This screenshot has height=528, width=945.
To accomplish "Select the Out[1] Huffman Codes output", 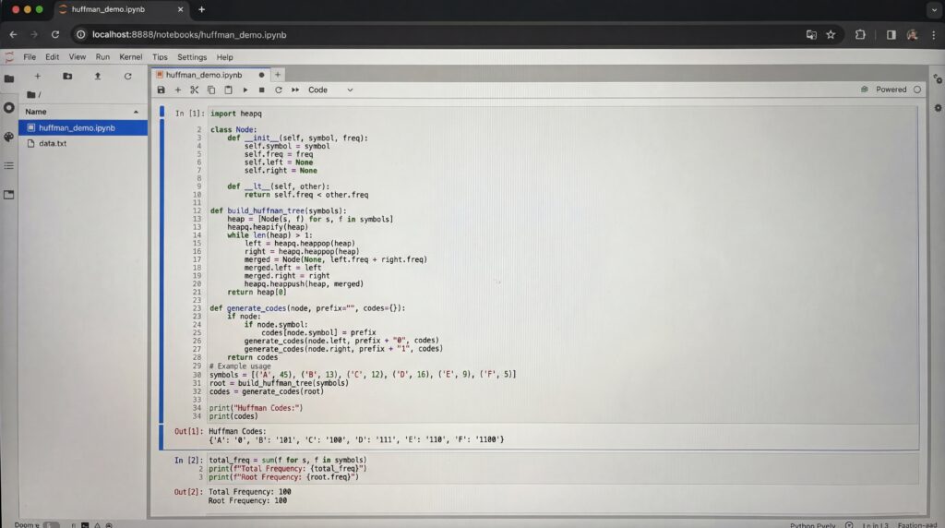I will (x=356, y=435).
